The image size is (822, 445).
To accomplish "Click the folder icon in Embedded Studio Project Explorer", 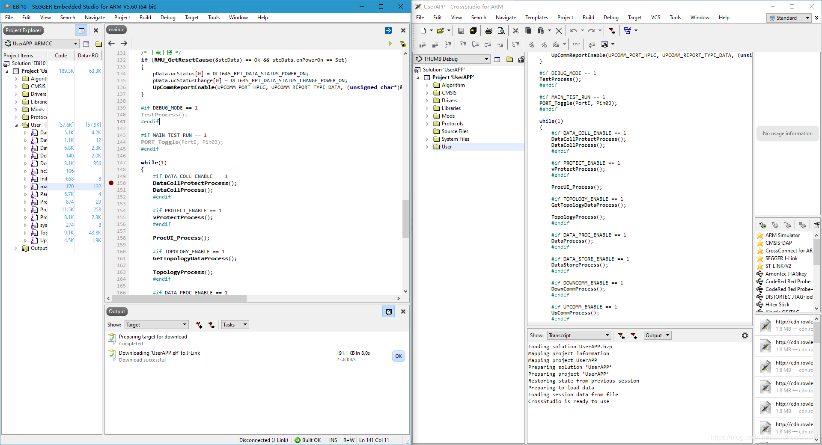I will pos(98,44).
